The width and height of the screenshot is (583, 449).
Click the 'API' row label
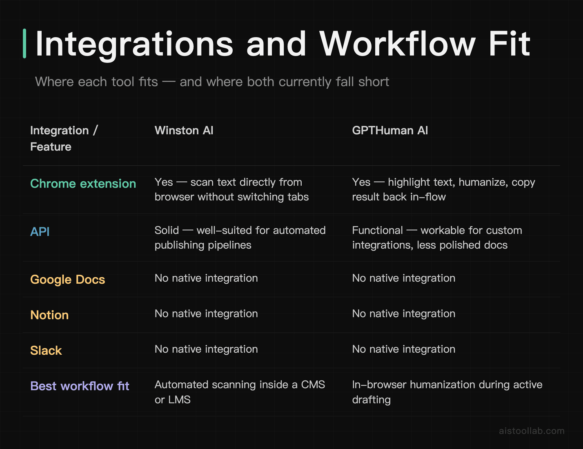click(40, 232)
